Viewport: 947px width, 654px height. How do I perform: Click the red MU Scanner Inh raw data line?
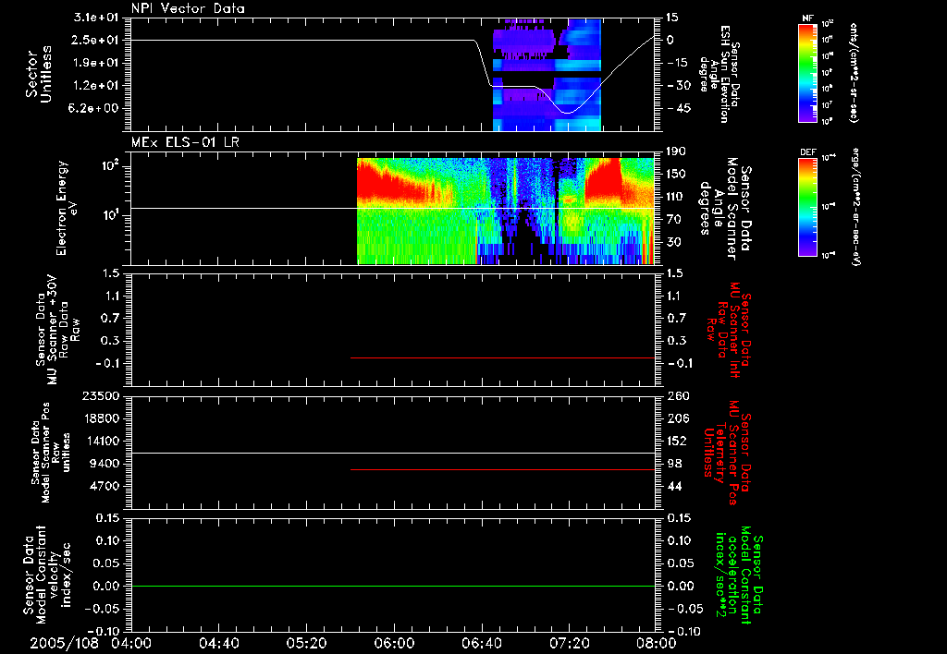click(502, 357)
